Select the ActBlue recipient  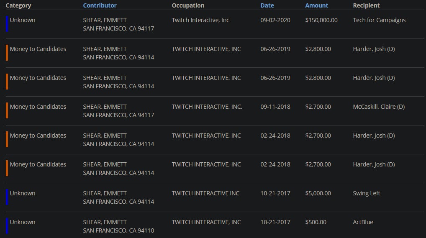pos(363,222)
